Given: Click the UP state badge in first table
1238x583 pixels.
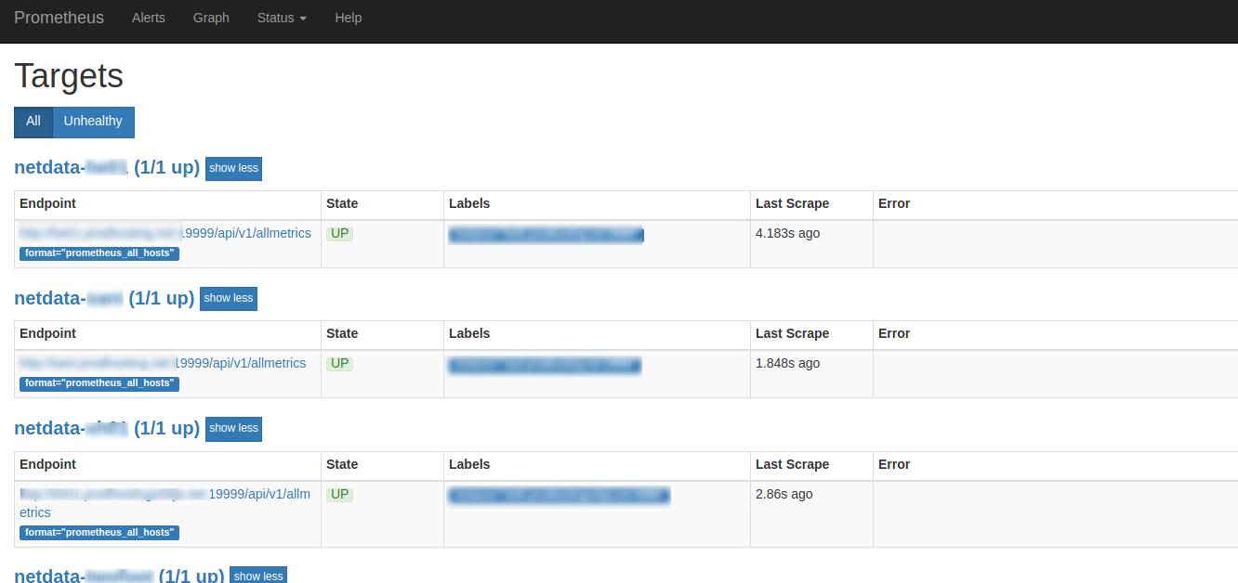Looking at the screenshot, I should pyautogui.click(x=340, y=233).
